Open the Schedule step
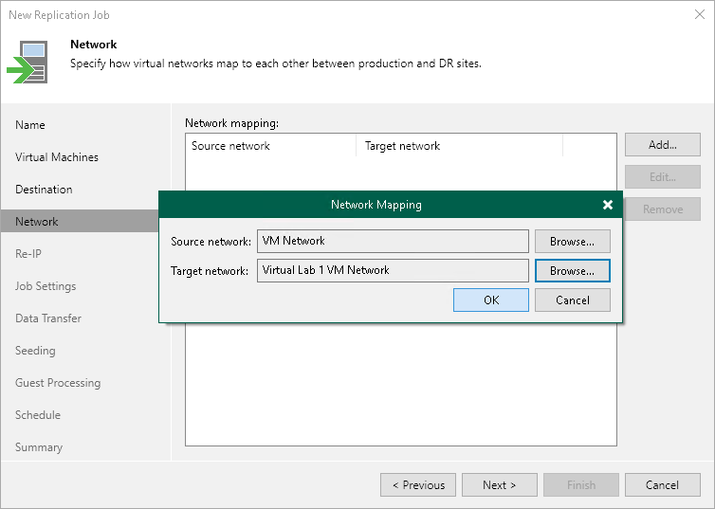 pos(38,415)
